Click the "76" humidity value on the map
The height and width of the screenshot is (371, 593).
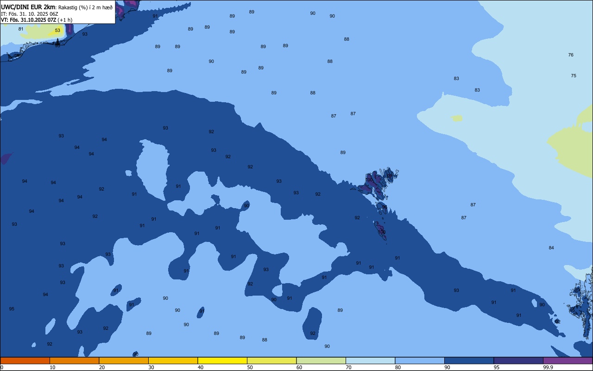tap(571, 55)
